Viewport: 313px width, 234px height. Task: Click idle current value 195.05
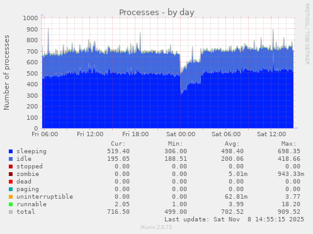[118, 159]
